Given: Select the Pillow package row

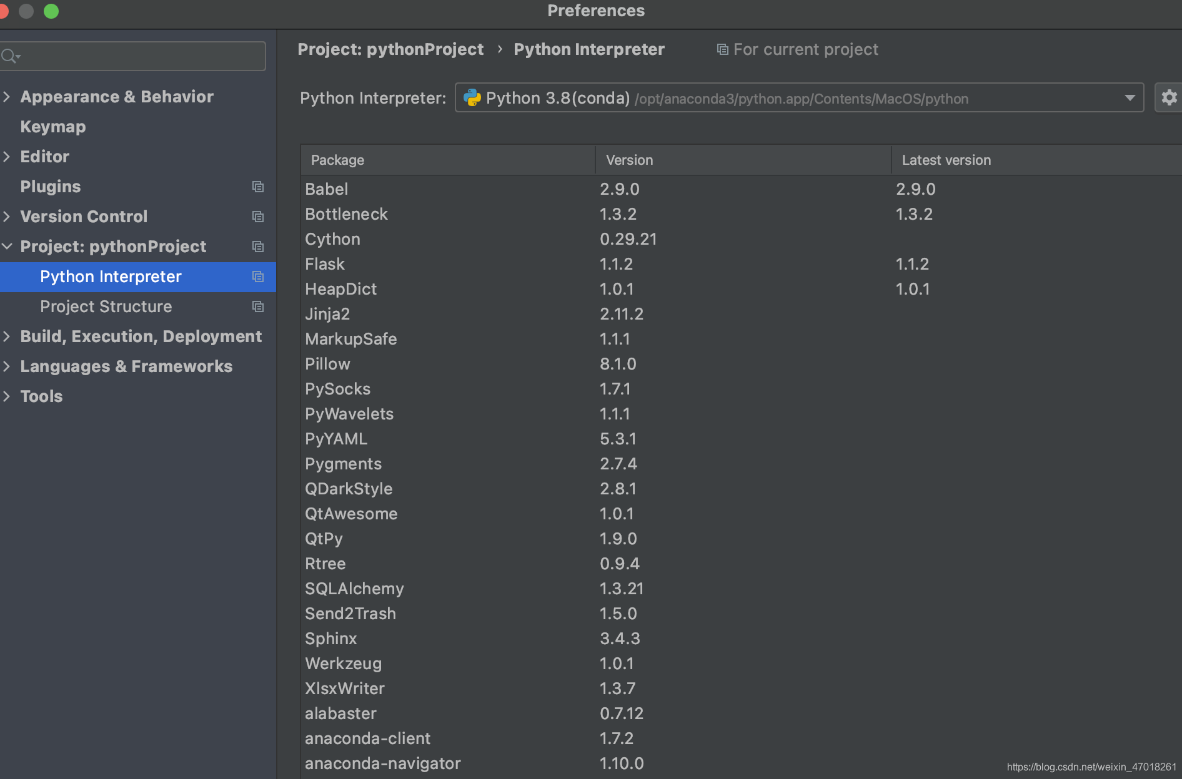Looking at the screenshot, I should tap(741, 364).
